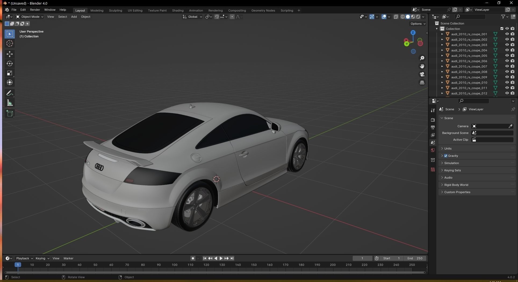The image size is (518, 282).
Task: Switch perspective/orthographic grid icon
Action: 422,82
